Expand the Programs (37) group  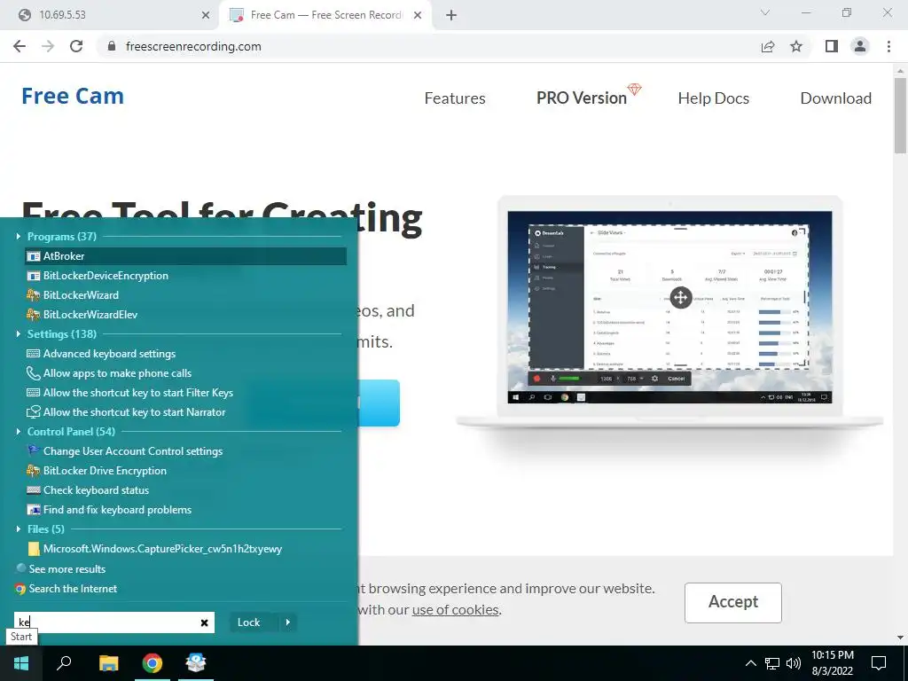pos(19,236)
